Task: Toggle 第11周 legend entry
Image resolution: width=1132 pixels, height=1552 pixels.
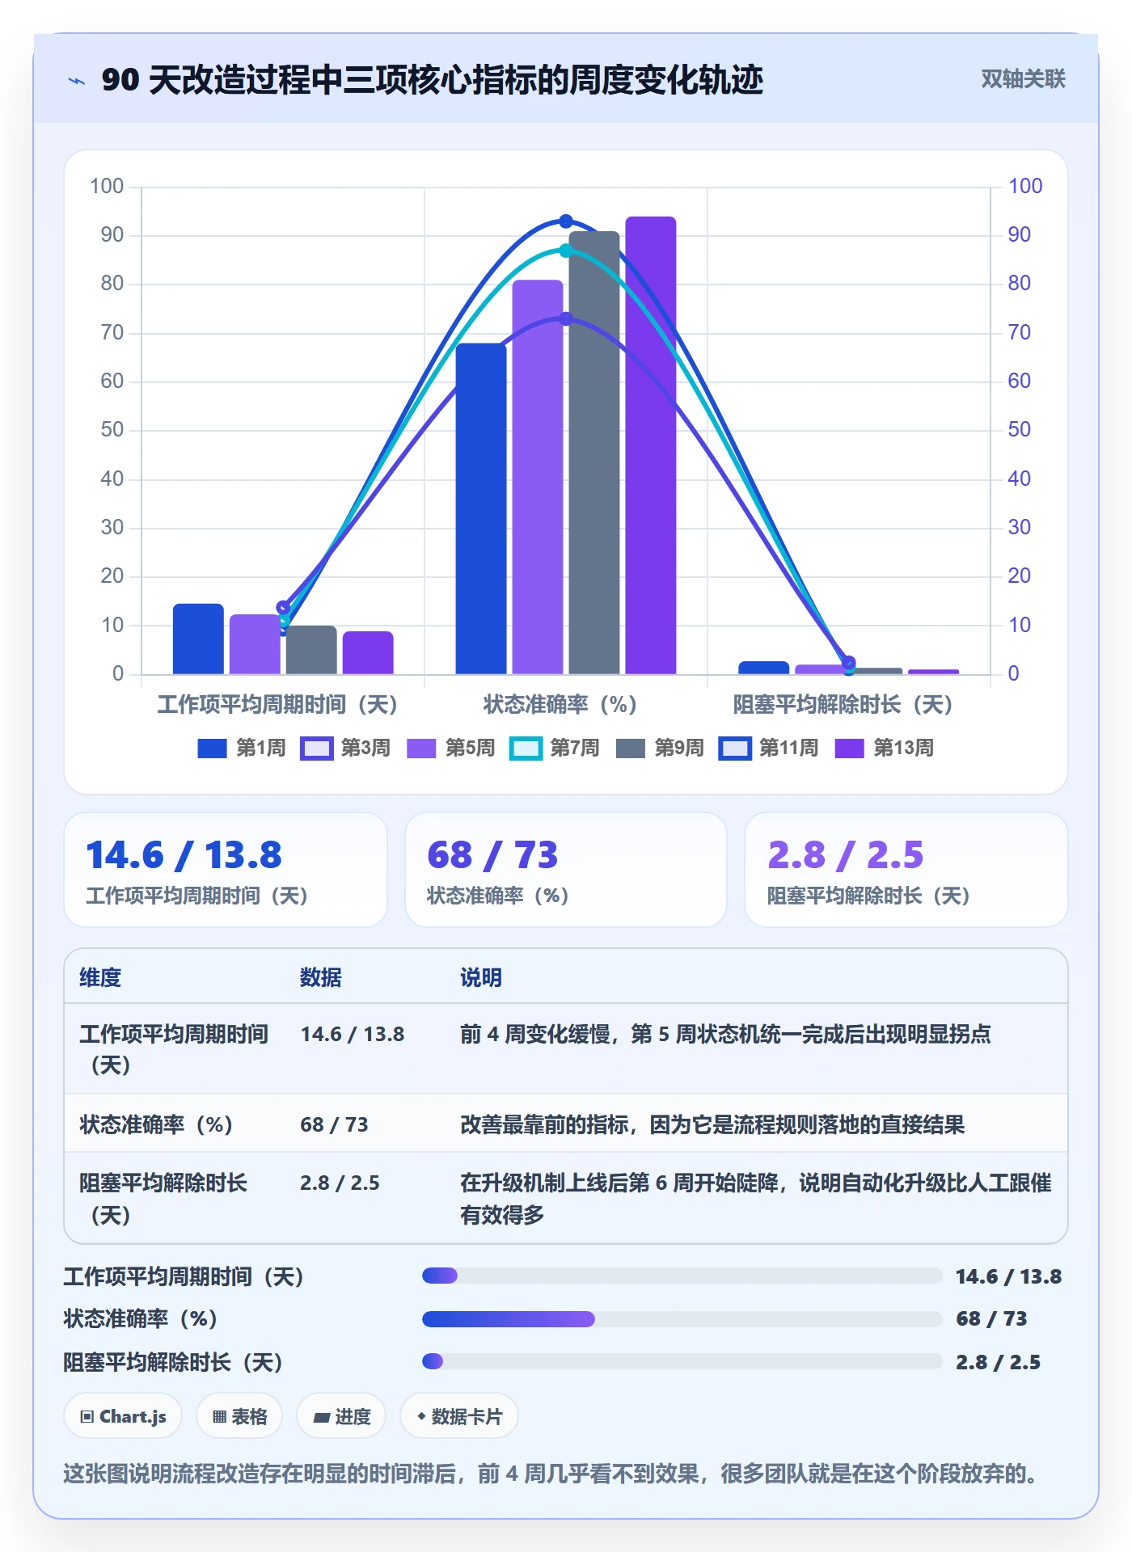Action: click(769, 749)
